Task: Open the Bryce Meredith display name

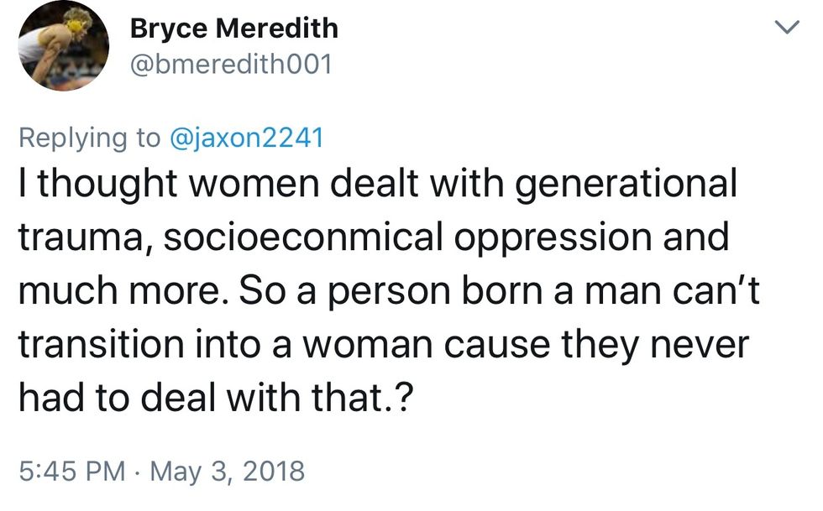Action: pyautogui.click(x=234, y=29)
